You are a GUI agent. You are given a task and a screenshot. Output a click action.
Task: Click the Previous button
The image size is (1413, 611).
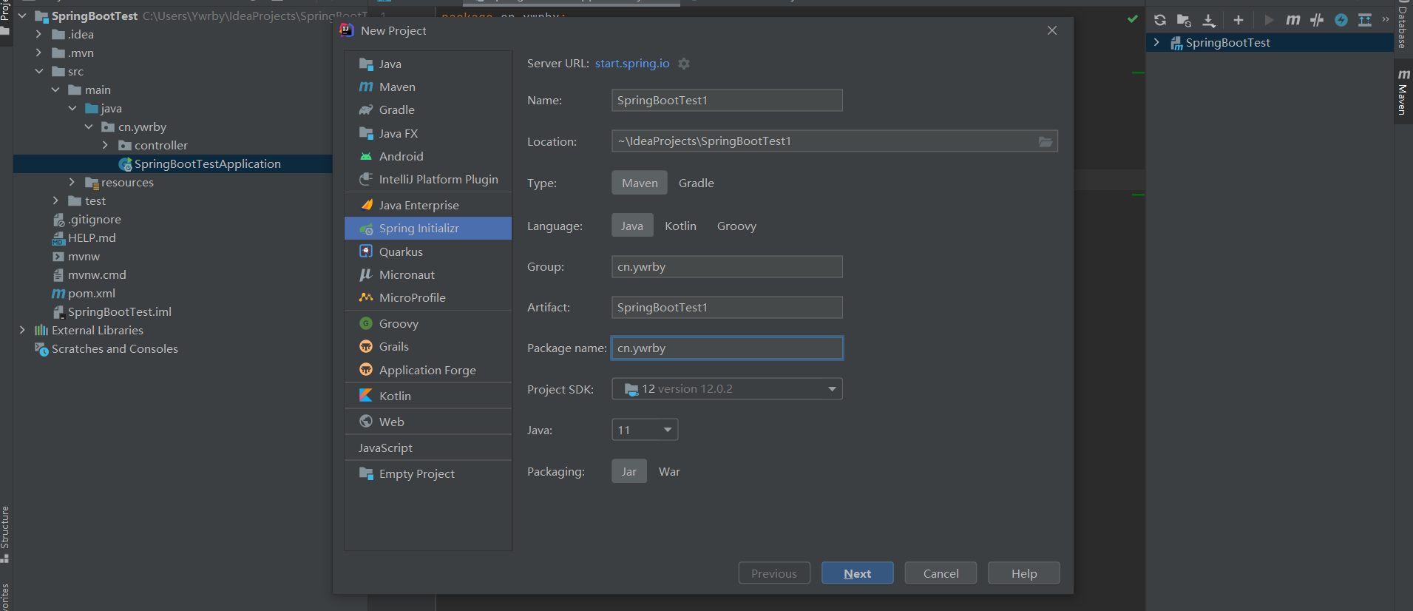pos(774,573)
